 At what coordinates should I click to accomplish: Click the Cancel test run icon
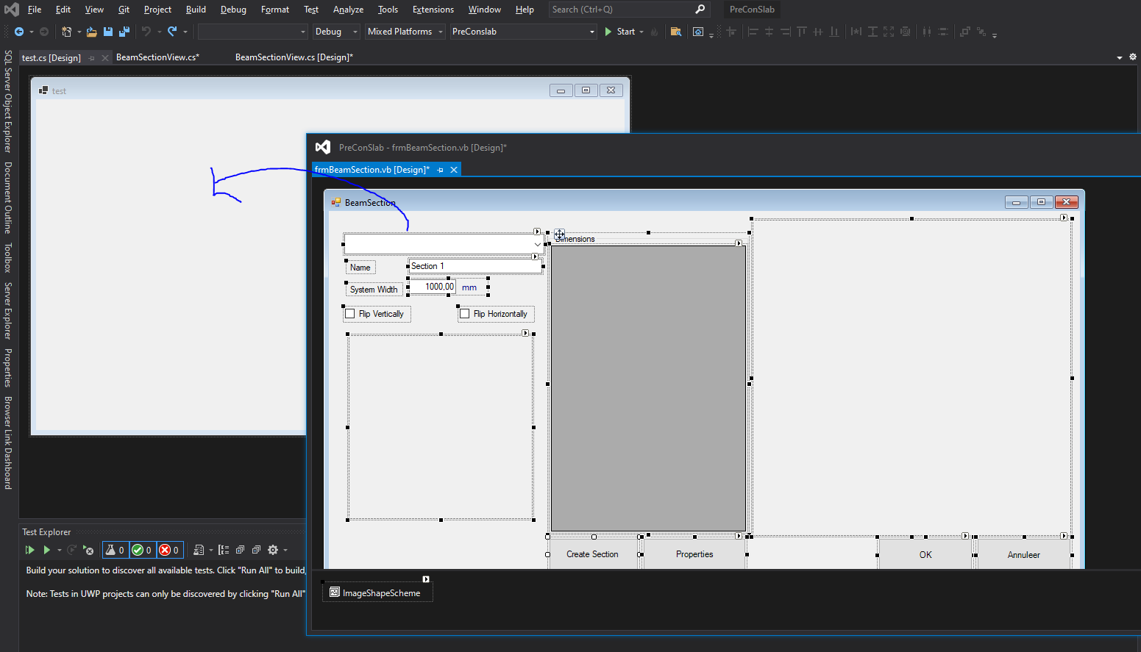88,550
